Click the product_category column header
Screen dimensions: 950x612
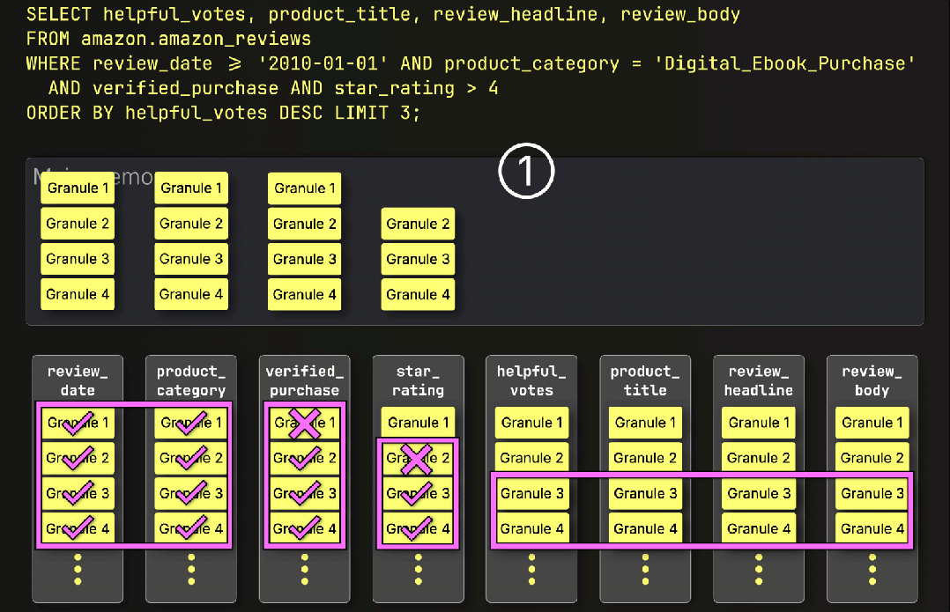coord(191,380)
